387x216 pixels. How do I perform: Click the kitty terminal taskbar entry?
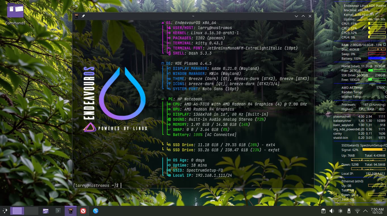(71, 211)
